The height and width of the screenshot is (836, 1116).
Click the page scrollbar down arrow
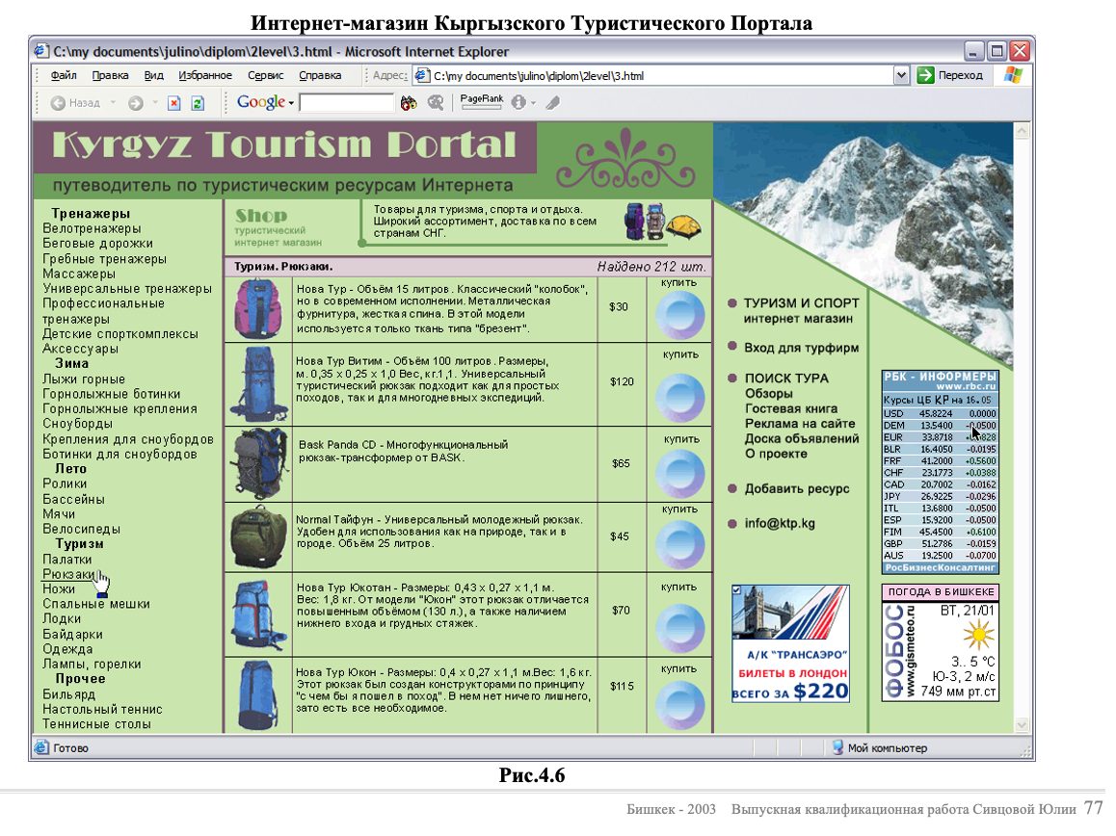(1023, 725)
